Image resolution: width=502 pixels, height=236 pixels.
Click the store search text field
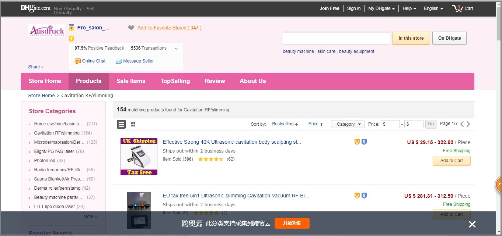336,38
